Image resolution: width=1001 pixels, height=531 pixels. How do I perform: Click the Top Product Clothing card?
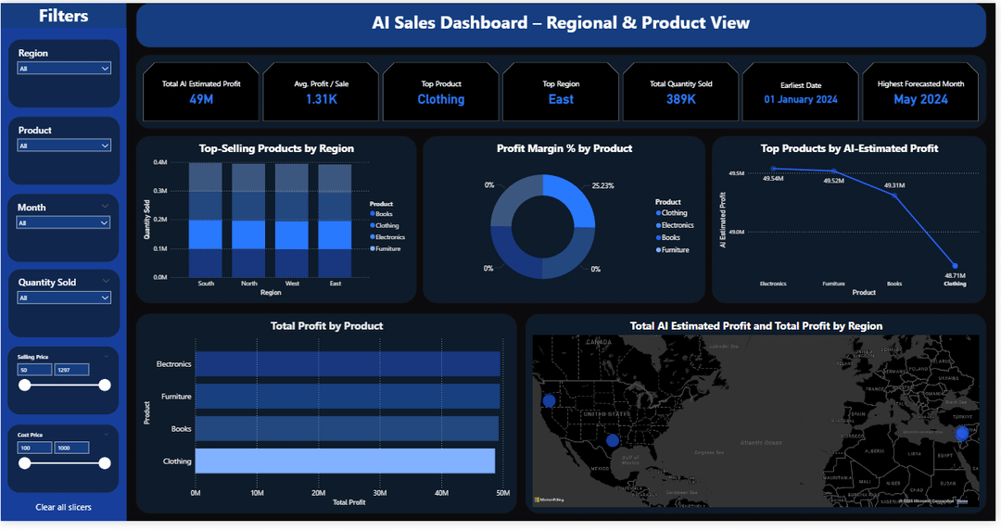coord(440,92)
